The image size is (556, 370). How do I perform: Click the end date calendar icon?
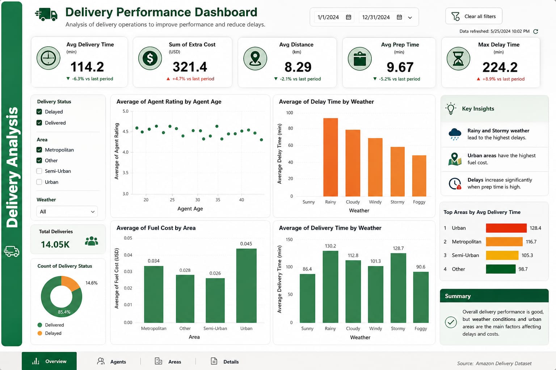click(399, 17)
